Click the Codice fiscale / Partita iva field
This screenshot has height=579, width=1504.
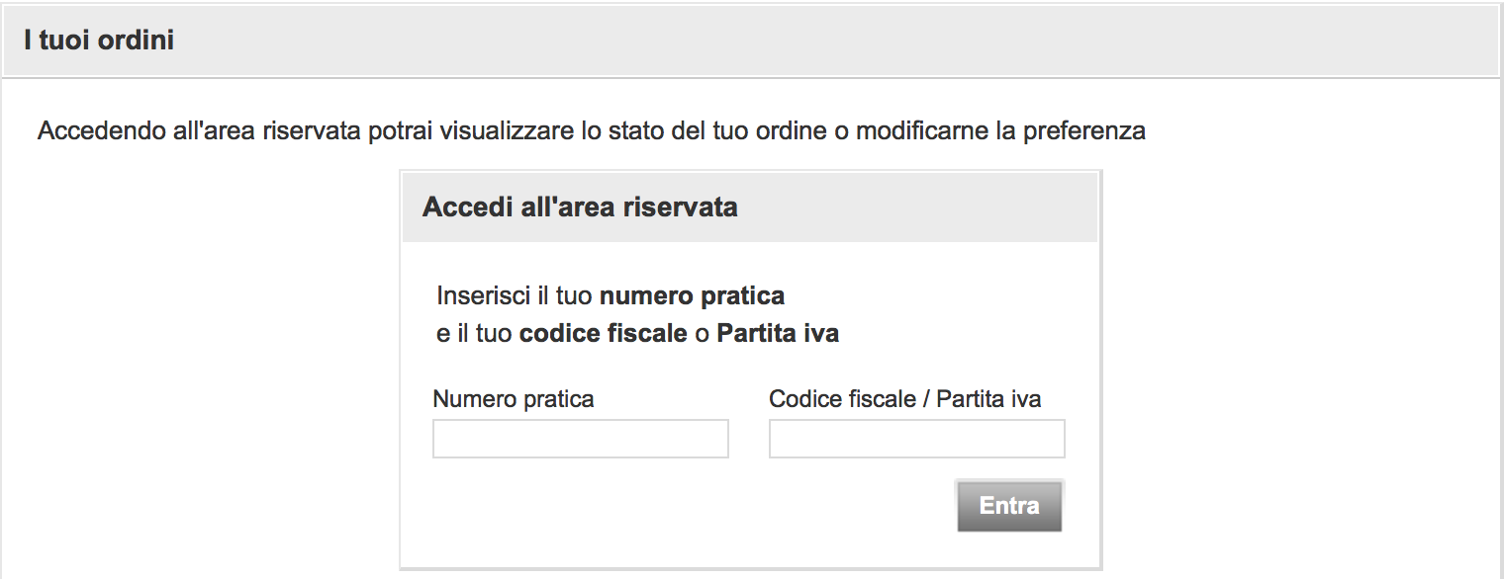coord(916,438)
